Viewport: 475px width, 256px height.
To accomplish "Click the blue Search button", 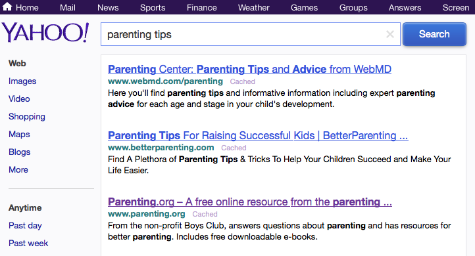I will point(434,34).
